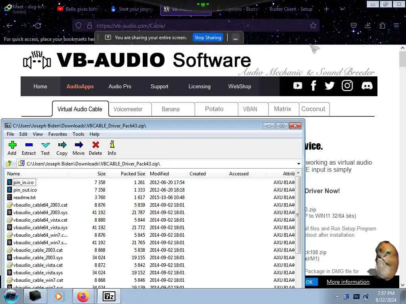The width and height of the screenshot is (406, 304).
Task: Open the File menu in 7-Zip
Action: (10, 134)
